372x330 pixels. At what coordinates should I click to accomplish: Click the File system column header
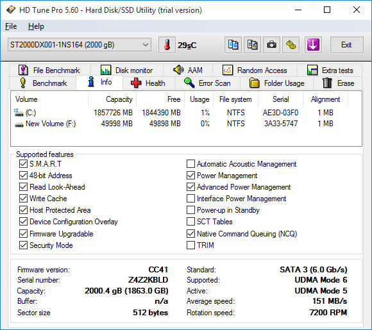(x=235, y=99)
